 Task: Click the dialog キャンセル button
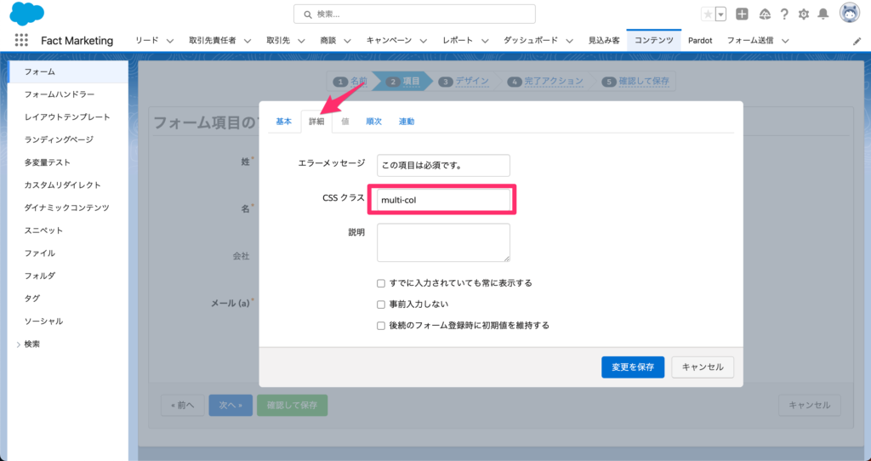[x=703, y=367]
